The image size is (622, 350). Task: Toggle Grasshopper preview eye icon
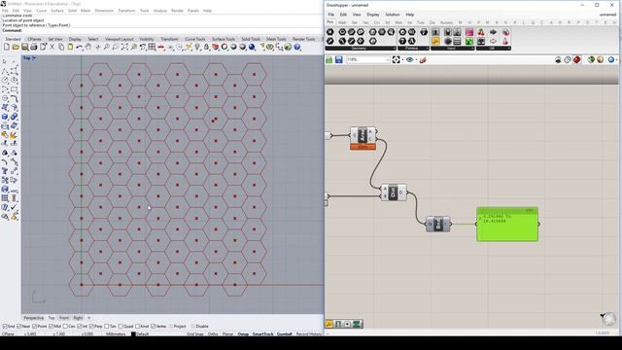click(x=410, y=59)
